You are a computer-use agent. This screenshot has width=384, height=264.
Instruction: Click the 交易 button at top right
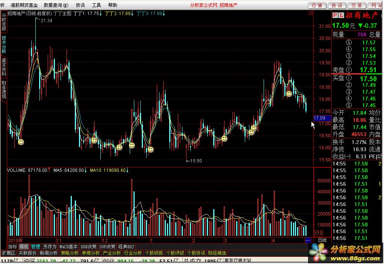(357, 5)
